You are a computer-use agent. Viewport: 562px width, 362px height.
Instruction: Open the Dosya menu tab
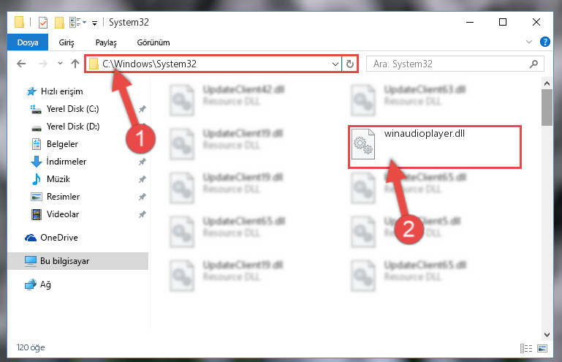pos(28,42)
